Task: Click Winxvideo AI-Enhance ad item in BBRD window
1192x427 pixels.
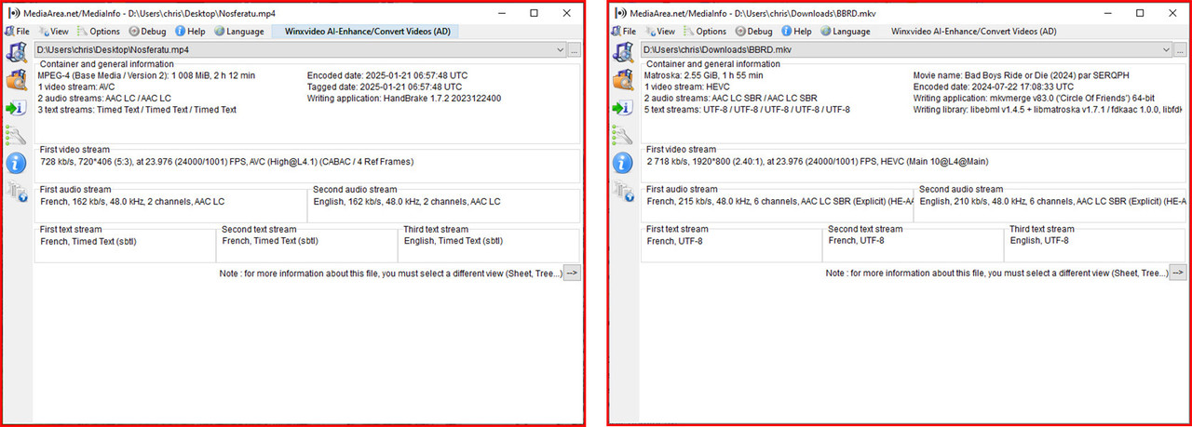Action: 973,31
